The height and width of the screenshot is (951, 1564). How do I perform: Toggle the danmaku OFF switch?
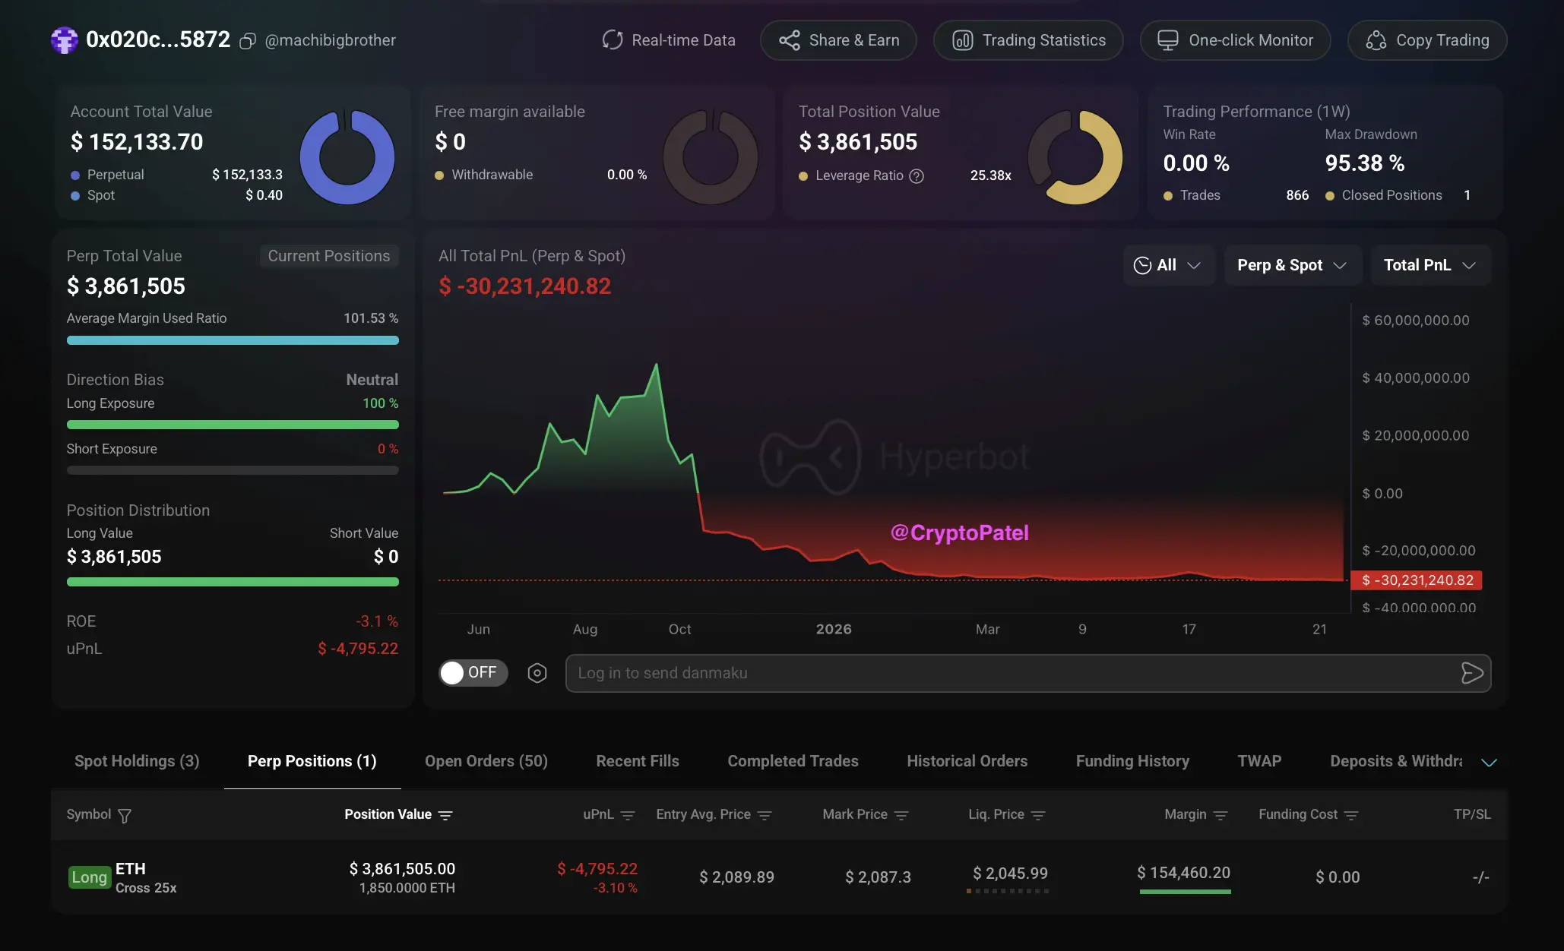pyautogui.click(x=472, y=673)
